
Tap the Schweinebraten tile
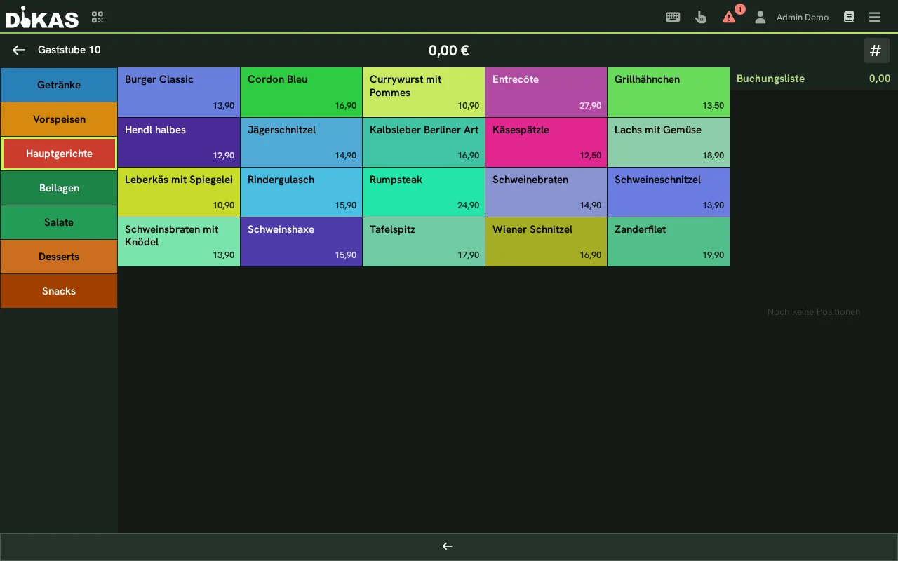point(546,192)
